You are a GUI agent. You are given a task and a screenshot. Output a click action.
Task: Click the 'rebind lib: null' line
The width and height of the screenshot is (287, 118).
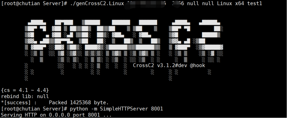pyautogui.click(x=25, y=96)
